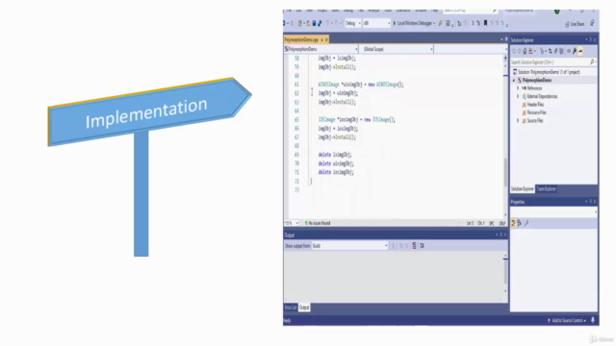The width and height of the screenshot is (616, 346).
Task: Click the Alphabetical icon in Properties panel
Action: coord(520,223)
